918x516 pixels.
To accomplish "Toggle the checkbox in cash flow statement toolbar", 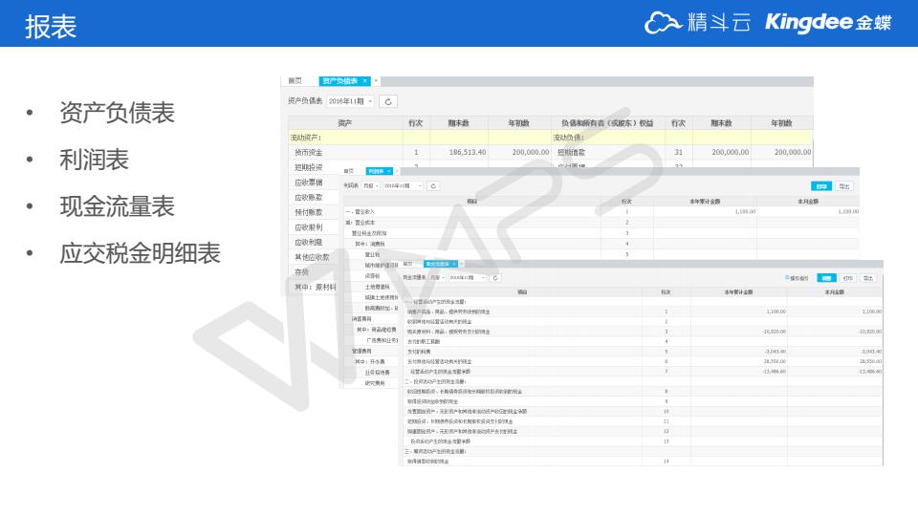I will click(786, 278).
